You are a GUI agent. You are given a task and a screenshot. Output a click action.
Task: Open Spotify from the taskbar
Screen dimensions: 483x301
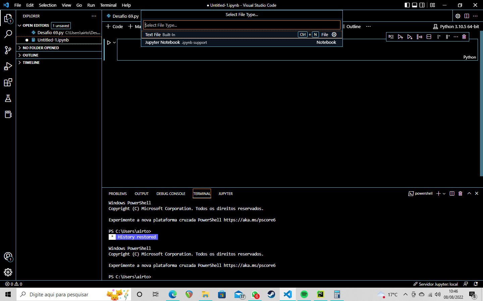tap(304, 294)
